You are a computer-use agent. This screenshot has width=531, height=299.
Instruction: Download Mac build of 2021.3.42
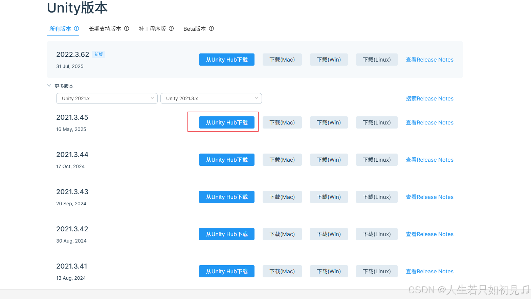pyautogui.click(x=282, y=234)
